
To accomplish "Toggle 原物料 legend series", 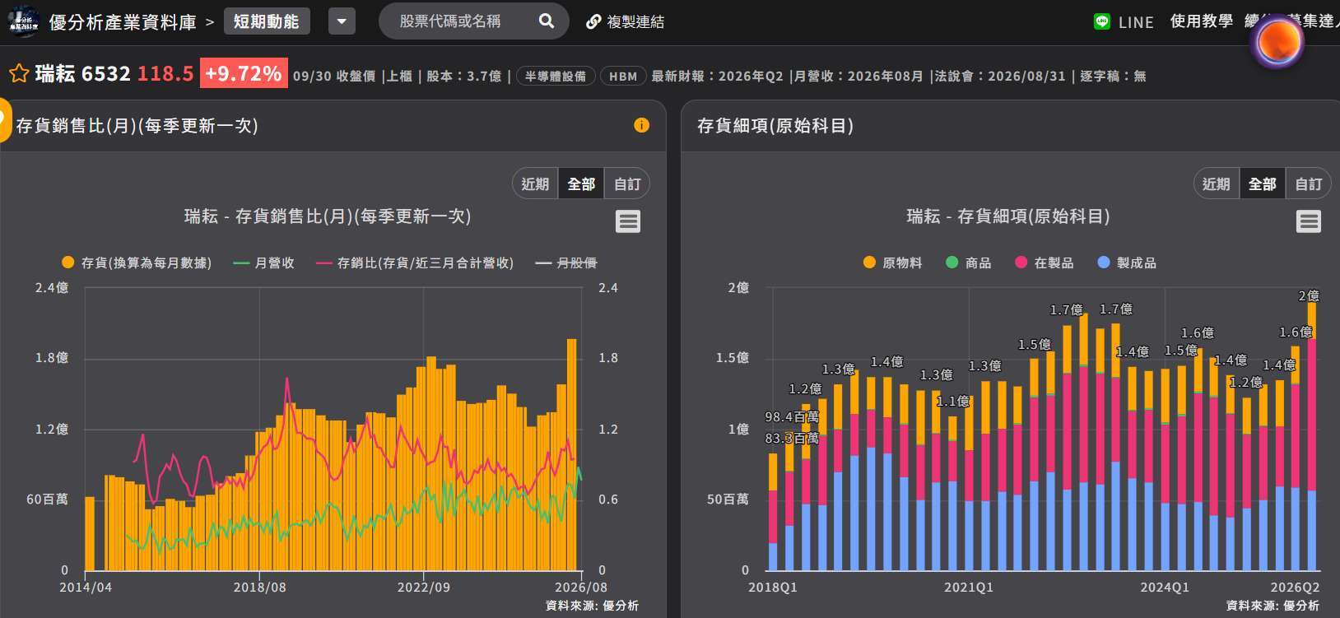I will tap(892, 263).
